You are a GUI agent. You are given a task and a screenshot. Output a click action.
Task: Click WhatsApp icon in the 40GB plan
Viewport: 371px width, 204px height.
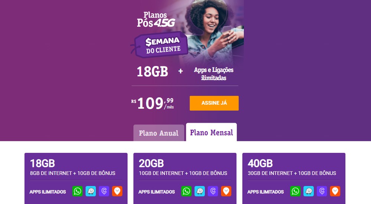295,191
